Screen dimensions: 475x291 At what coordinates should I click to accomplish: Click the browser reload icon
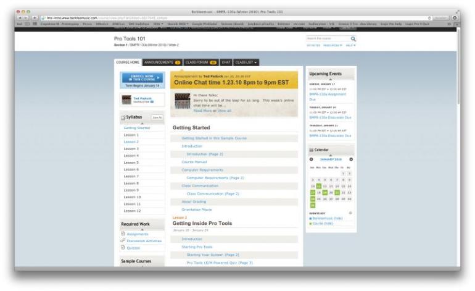(429, 18)
